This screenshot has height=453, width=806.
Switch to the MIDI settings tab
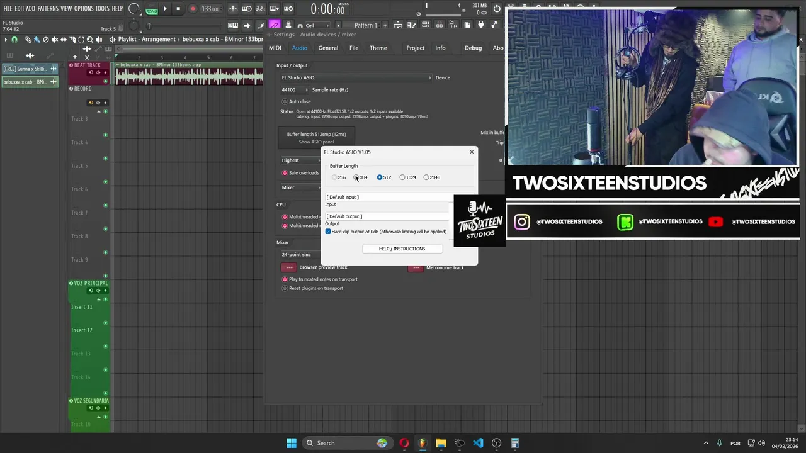click(x=275, y=48)
